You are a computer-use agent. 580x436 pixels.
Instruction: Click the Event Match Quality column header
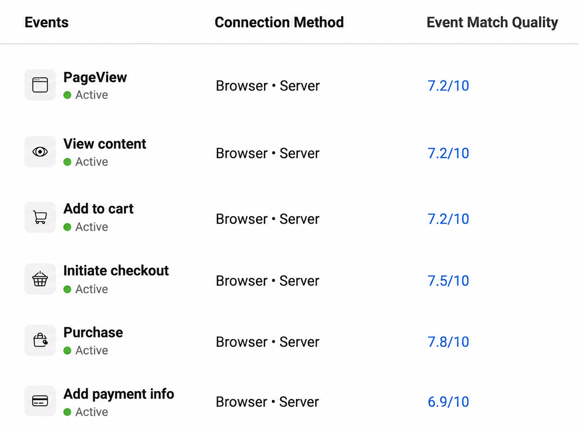point(492,23)
